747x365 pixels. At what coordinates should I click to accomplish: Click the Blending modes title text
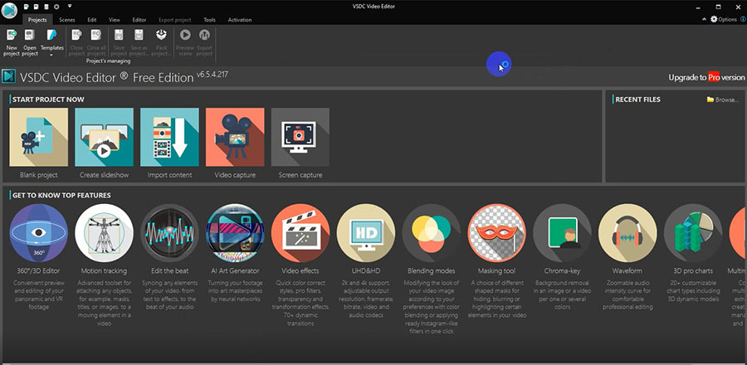tap(431, 270)
